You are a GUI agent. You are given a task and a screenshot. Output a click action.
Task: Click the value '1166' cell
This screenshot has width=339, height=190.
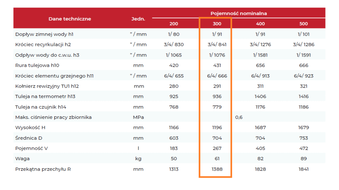tap(174, 128)
